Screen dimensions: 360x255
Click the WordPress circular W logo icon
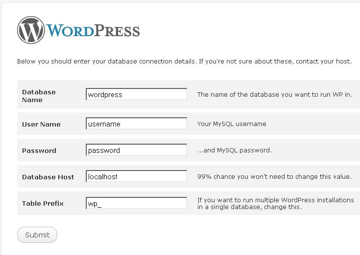(31, 30)
